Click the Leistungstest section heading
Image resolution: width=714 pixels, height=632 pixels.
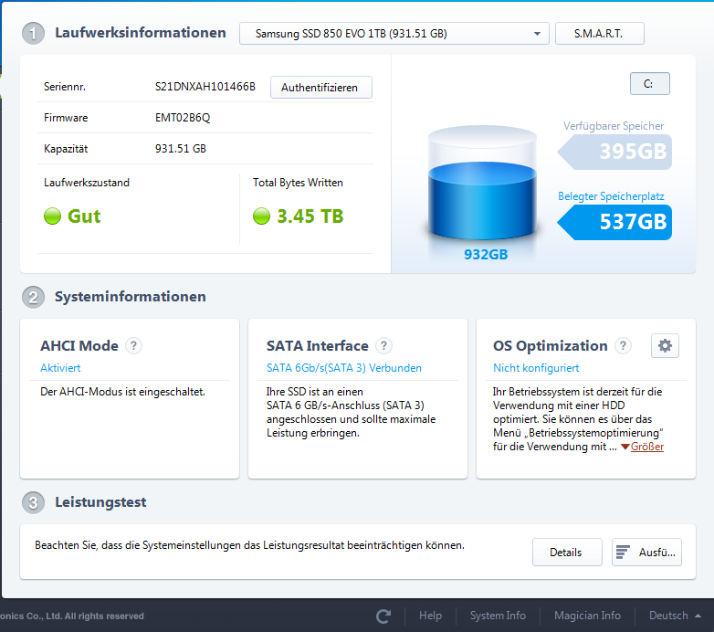click(x=100, y=502)
